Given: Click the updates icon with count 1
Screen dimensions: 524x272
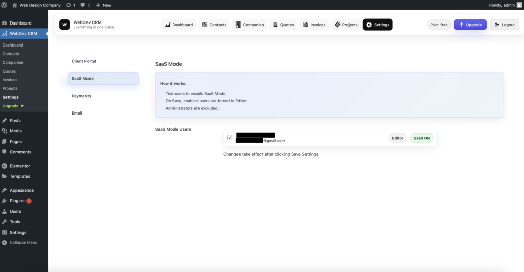Looking at the screenshot, I should pyautogui.click(x=68, y=5).
